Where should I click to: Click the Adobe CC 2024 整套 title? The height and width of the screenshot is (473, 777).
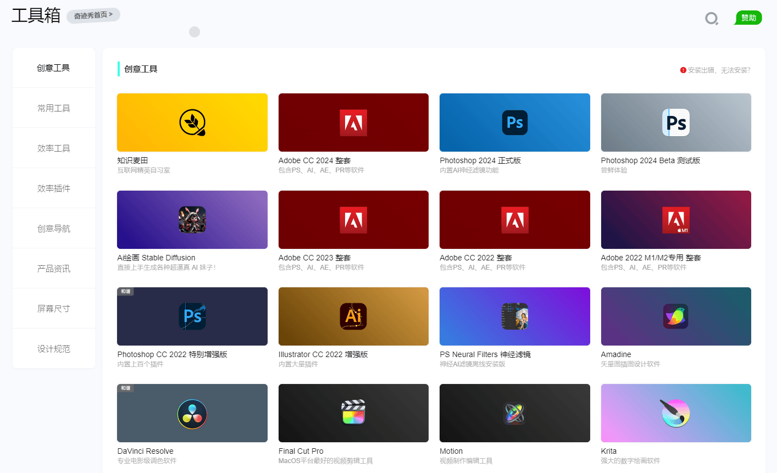[x=314, y=160]
